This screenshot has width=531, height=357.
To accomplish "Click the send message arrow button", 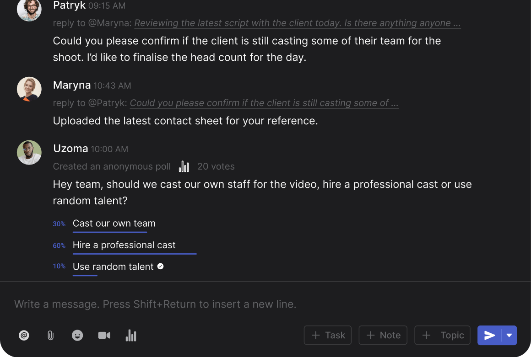I will (490, 336).
